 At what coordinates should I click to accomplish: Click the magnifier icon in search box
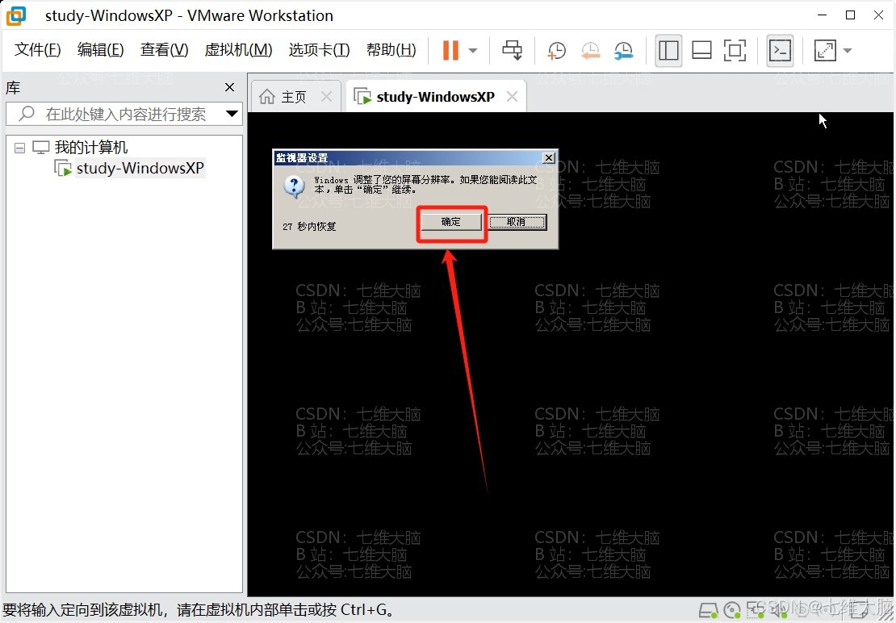[x=27, y=113]
